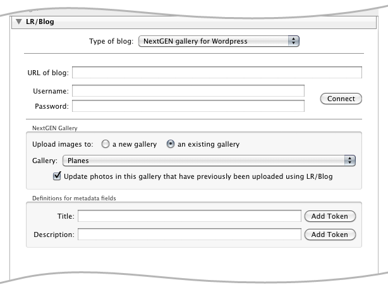The height and width of the screenshot is (292, 388).
Task: Collapse the LR/Blog section triangle
Action: click(x=19, y=21)
